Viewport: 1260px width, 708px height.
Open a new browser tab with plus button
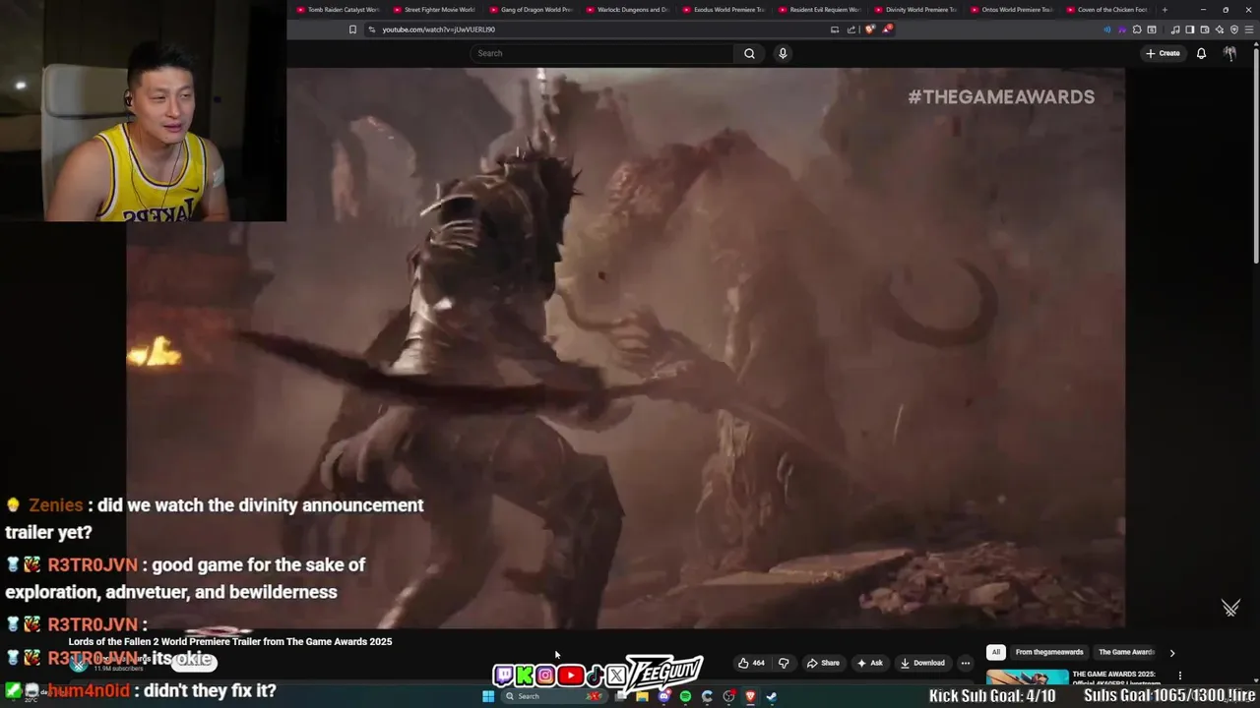click(x=1165, y=10)
